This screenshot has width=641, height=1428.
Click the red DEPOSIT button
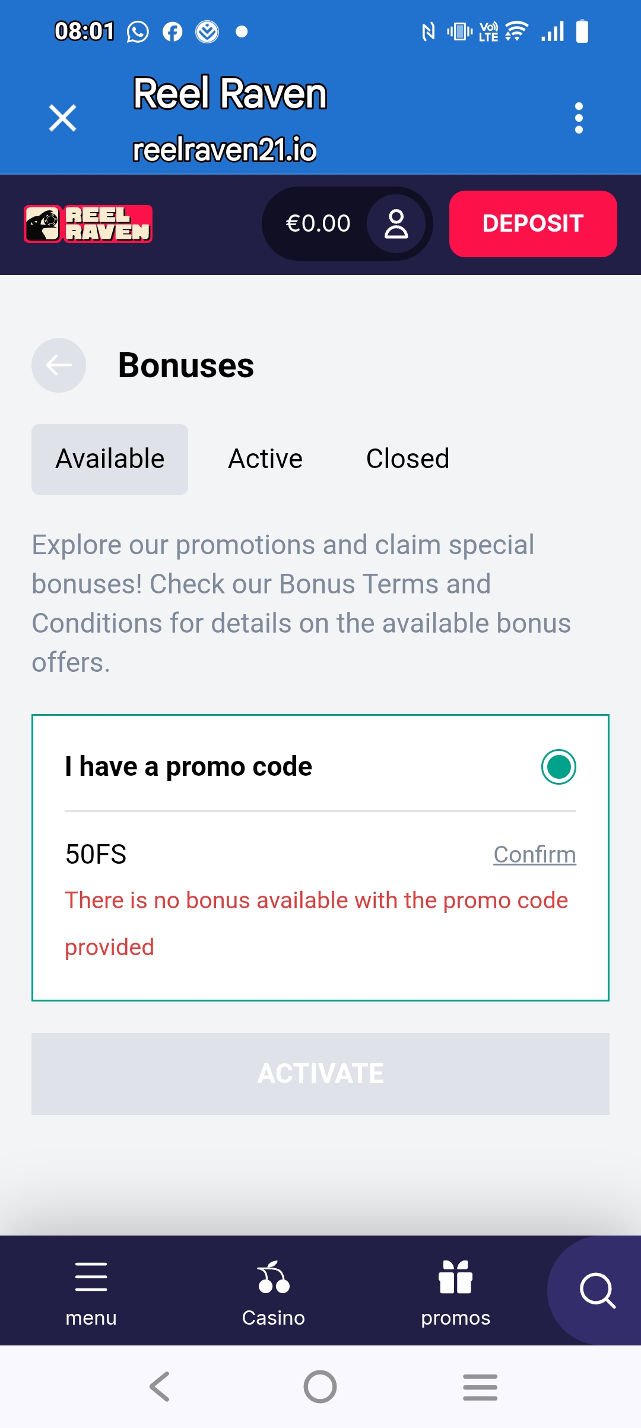point(533,224)
